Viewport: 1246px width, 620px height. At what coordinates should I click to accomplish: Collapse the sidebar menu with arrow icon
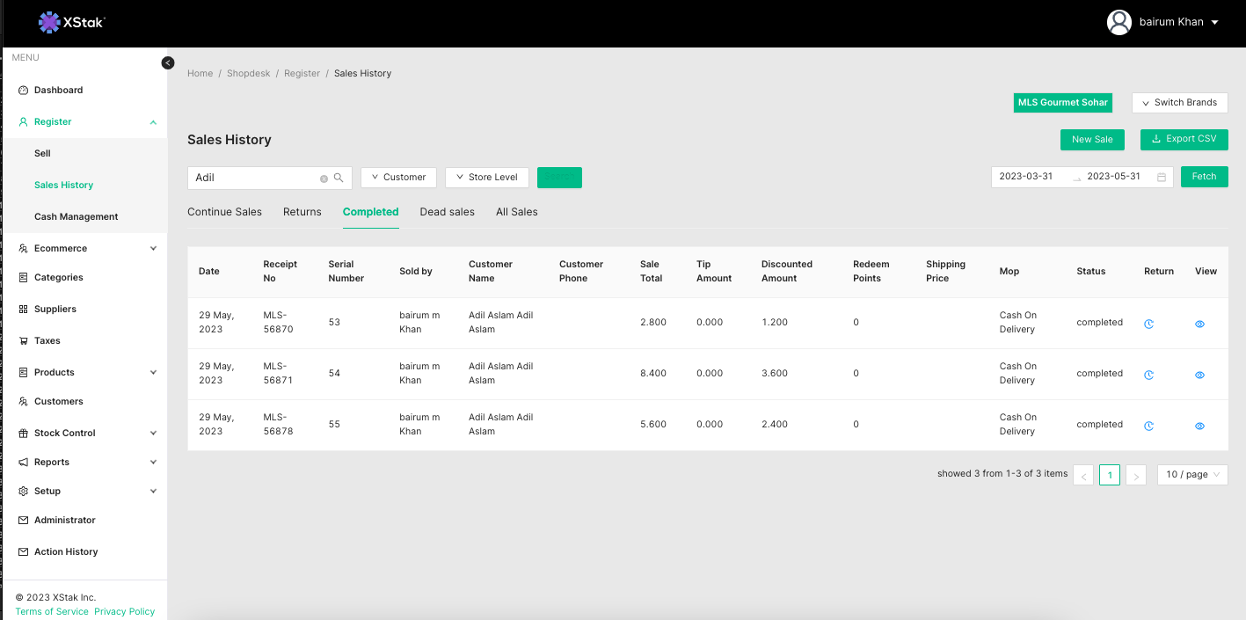168,62
